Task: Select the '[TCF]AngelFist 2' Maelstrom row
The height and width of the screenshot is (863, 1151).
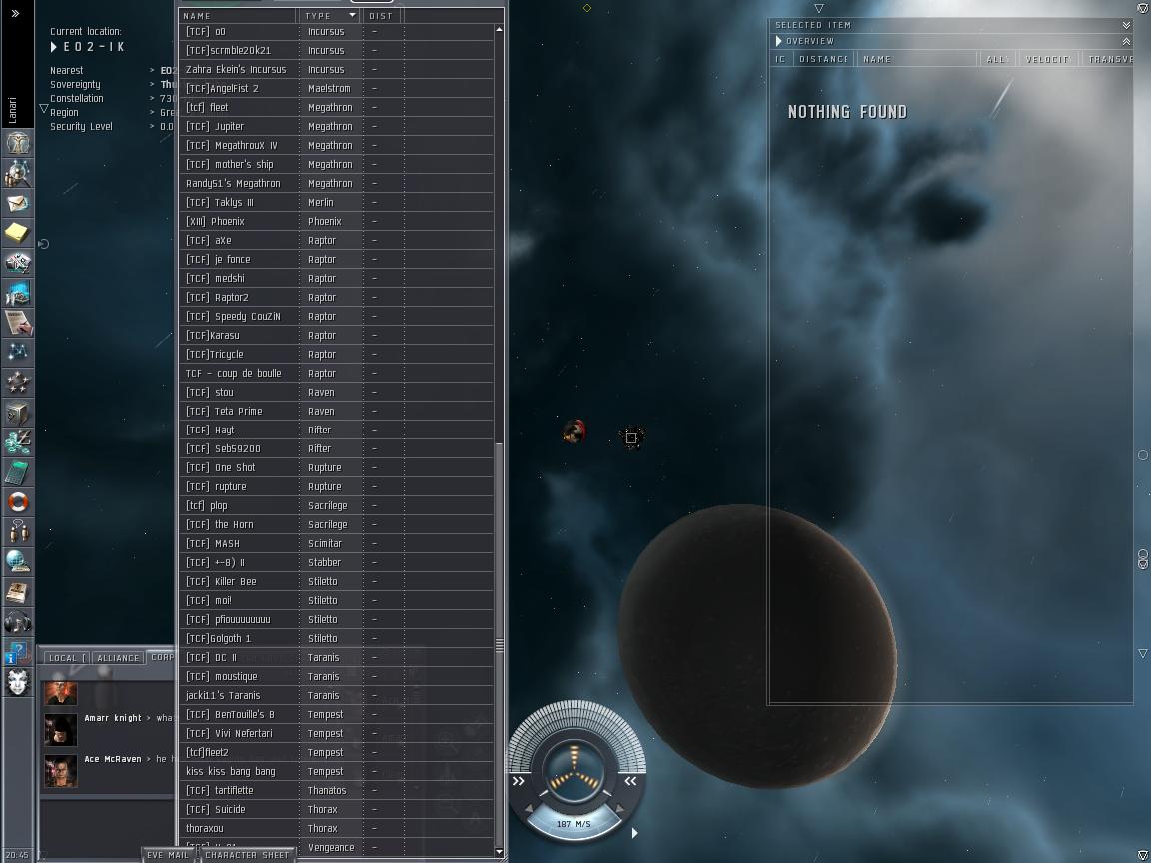Action: 336,88
